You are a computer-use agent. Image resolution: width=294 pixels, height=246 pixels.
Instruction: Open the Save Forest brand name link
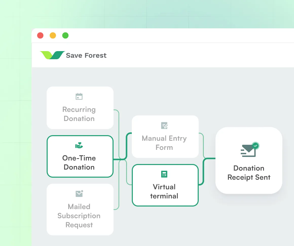point(86,55)
